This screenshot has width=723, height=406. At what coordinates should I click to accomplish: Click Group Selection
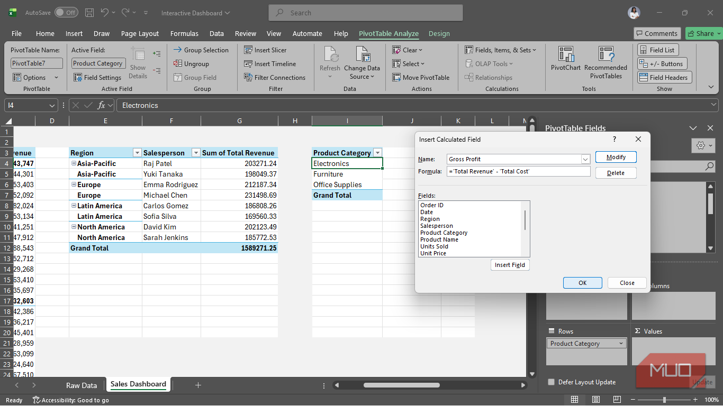(201, 50)
